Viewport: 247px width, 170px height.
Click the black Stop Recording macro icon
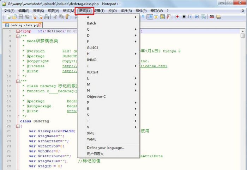(184, 17)
